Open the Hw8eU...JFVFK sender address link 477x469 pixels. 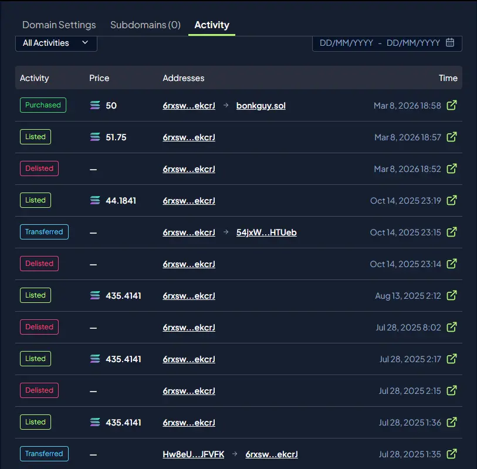194,454
